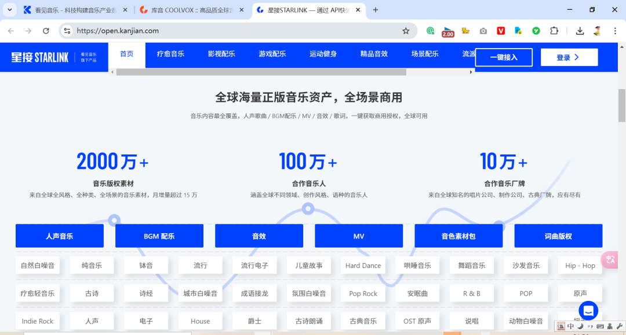Click the 一键接入 button
This screenshot has height=335, width=626.
click(503, 57)
